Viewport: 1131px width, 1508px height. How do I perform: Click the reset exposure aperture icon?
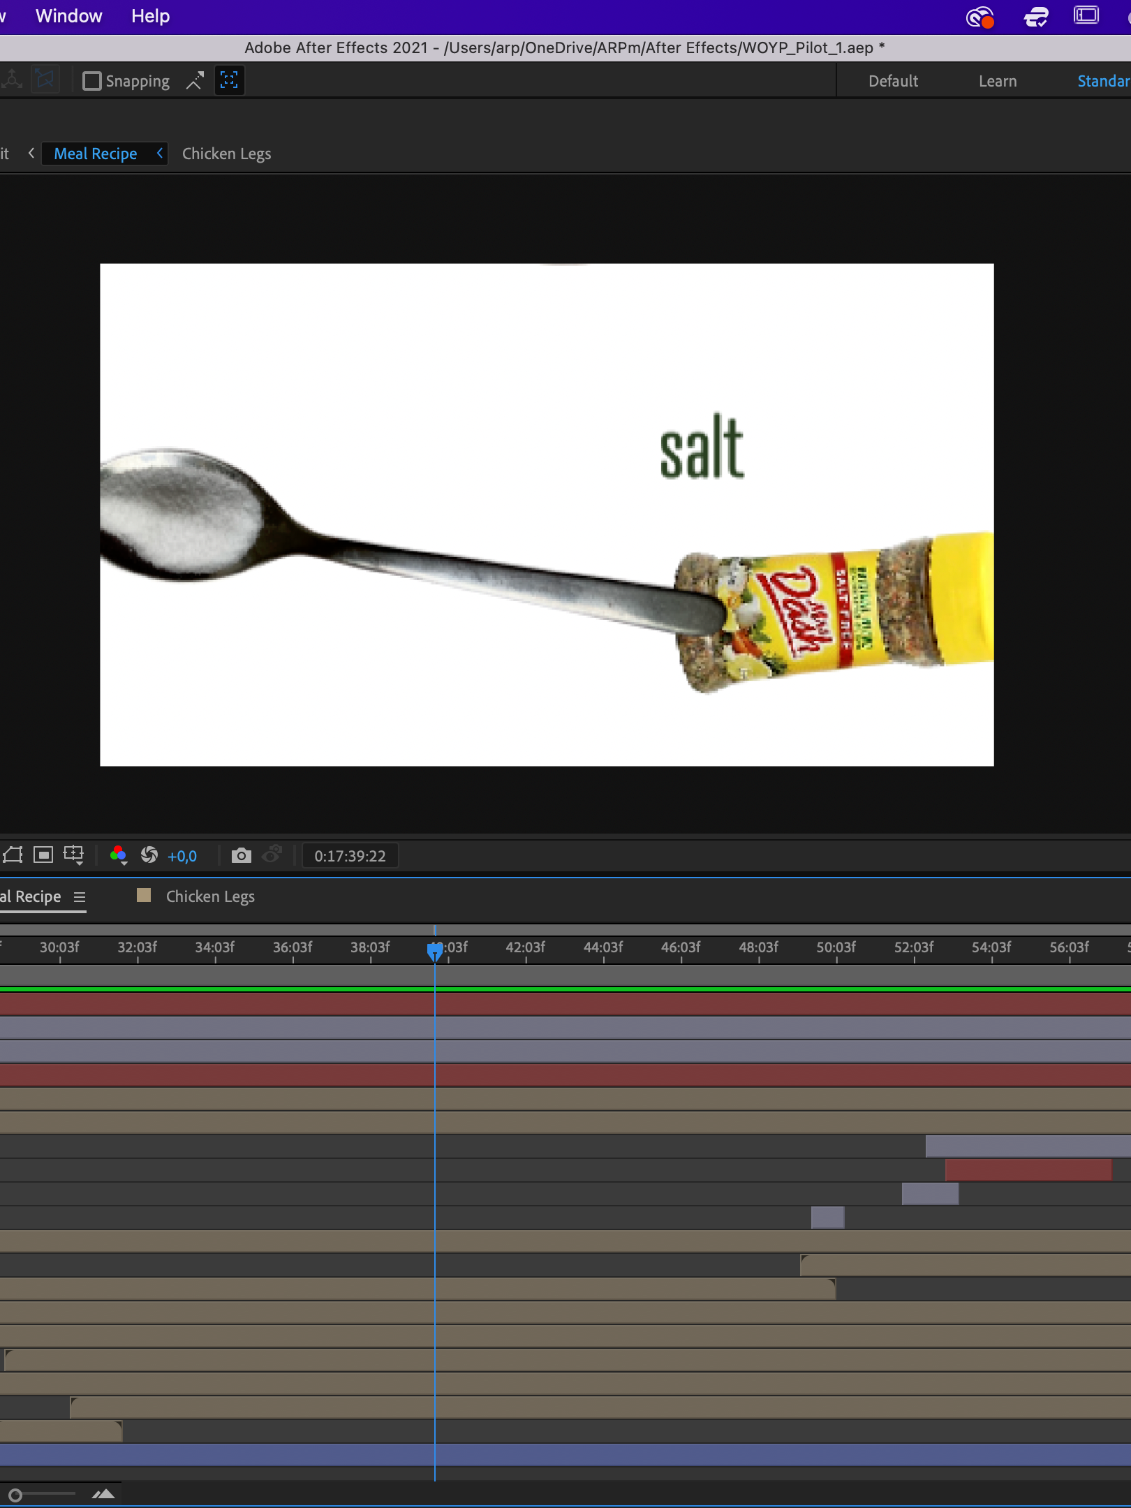click(149, 855)
